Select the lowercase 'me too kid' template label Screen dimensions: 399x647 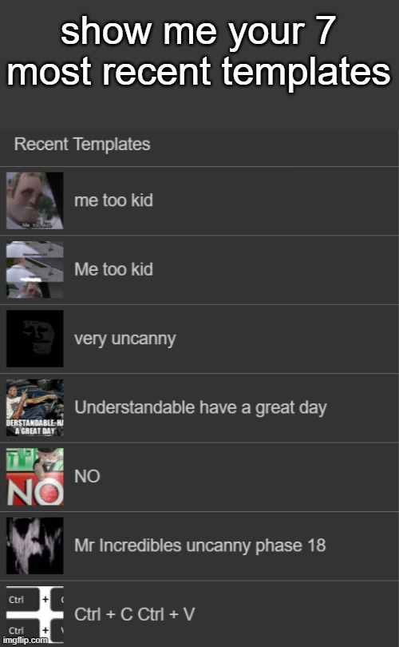coord(113,200)
